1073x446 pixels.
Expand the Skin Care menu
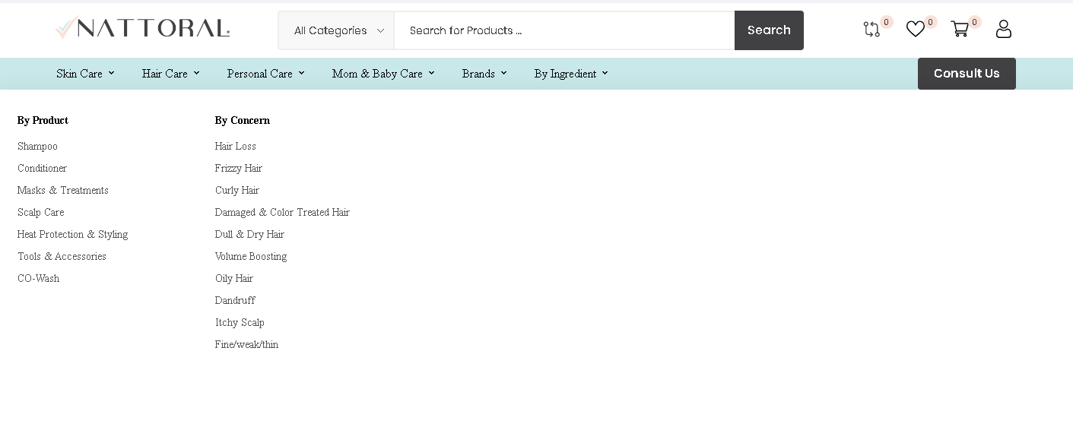[x=85, y=74]
